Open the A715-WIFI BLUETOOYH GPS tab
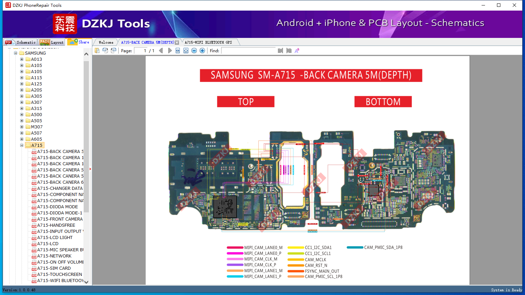 click(208, 42)
